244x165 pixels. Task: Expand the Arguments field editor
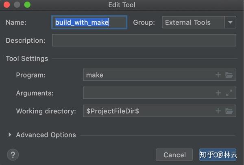(229, 93)
